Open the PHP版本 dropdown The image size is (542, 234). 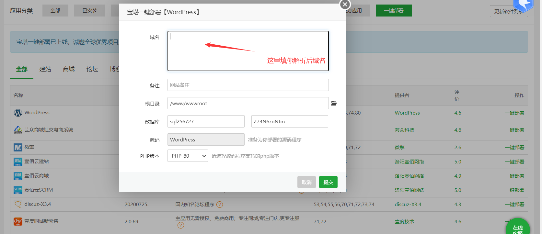188,156
